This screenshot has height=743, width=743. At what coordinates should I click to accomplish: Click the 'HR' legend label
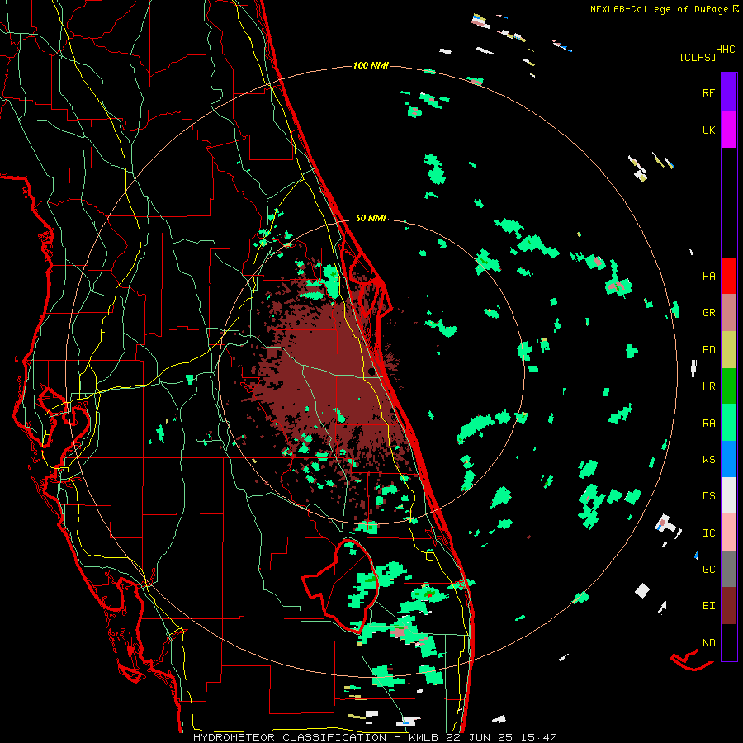coord(708,386)
